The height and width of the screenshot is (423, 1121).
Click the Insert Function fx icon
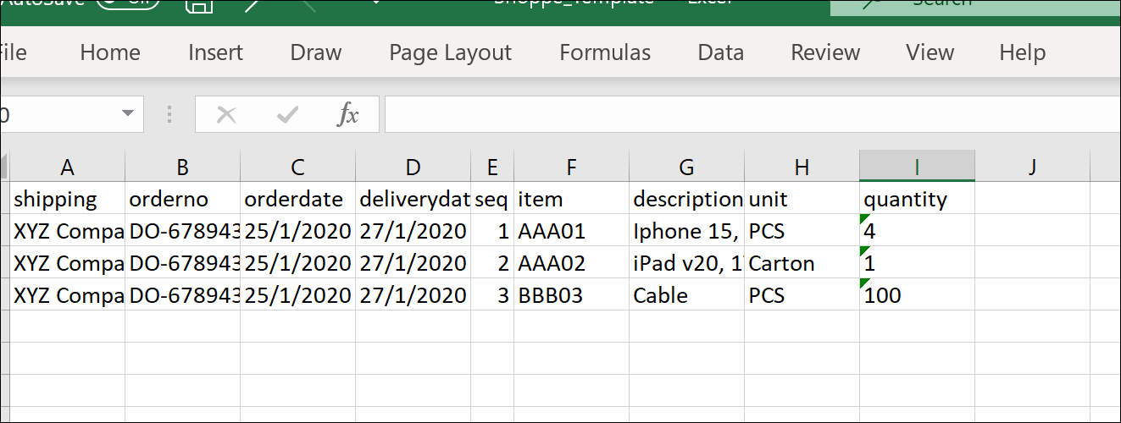click(347, 114)
